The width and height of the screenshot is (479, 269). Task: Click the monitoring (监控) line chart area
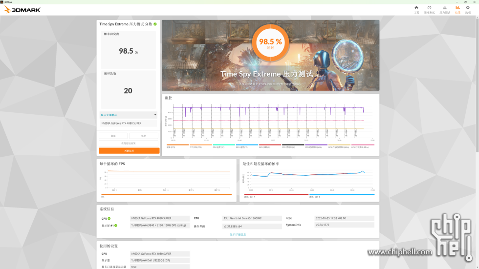(x=270, y=122)
